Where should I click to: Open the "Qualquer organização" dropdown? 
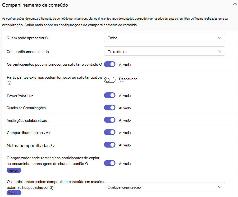(164, 187)
